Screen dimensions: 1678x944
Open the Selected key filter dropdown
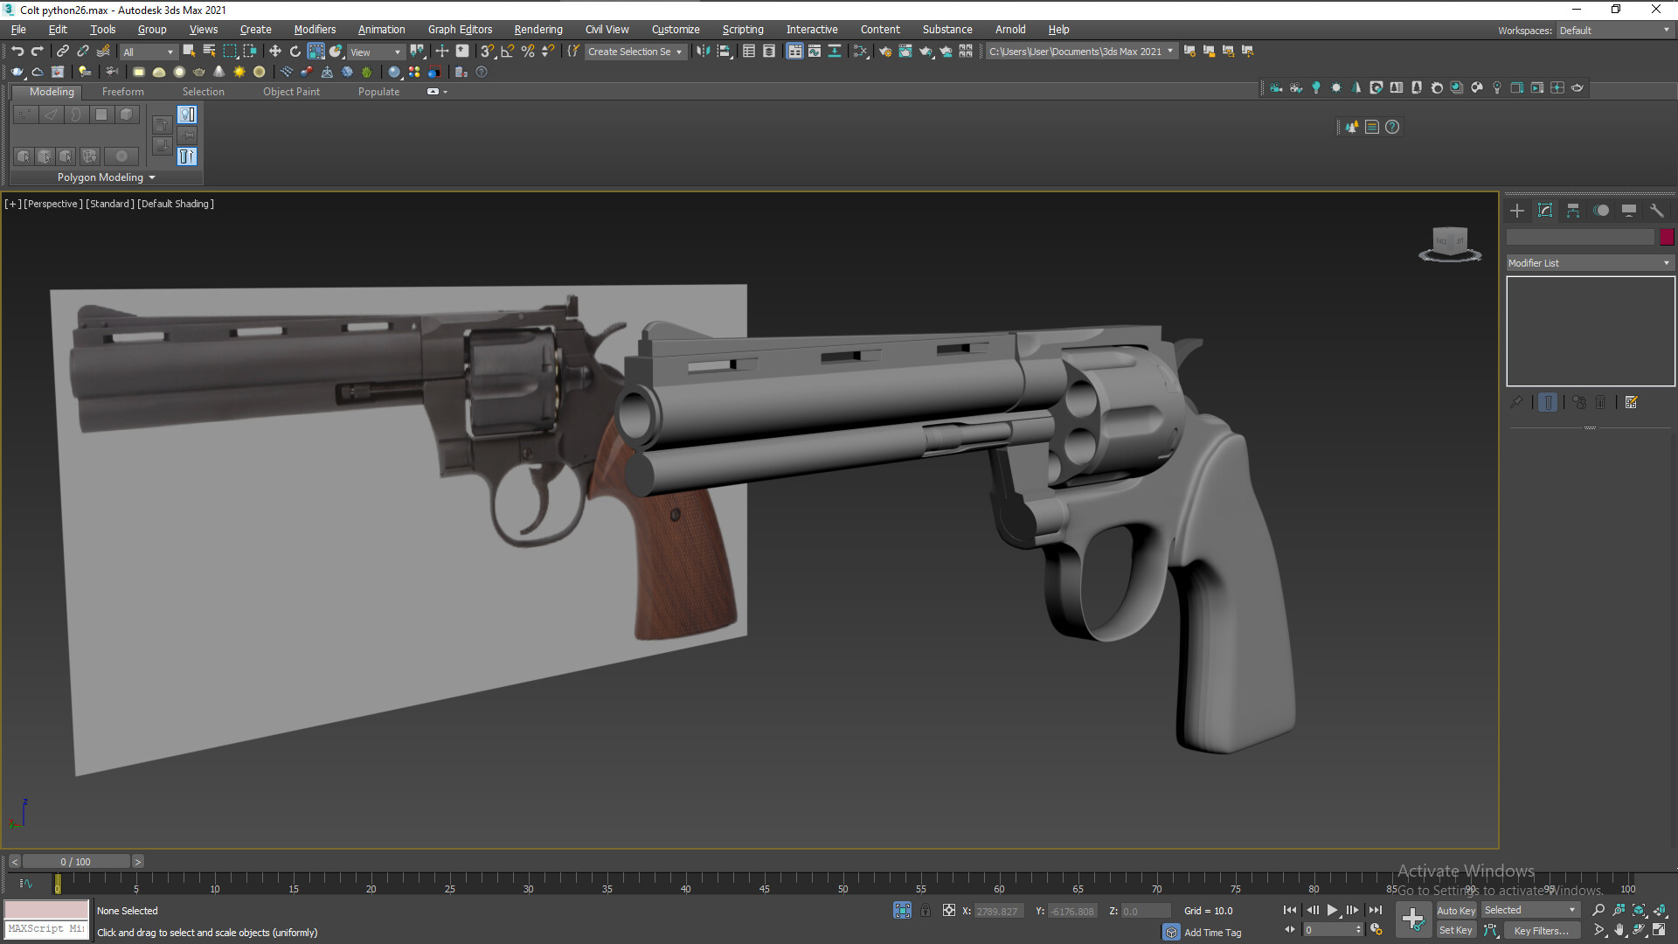pyautogui.click(x=1529, y=910)
